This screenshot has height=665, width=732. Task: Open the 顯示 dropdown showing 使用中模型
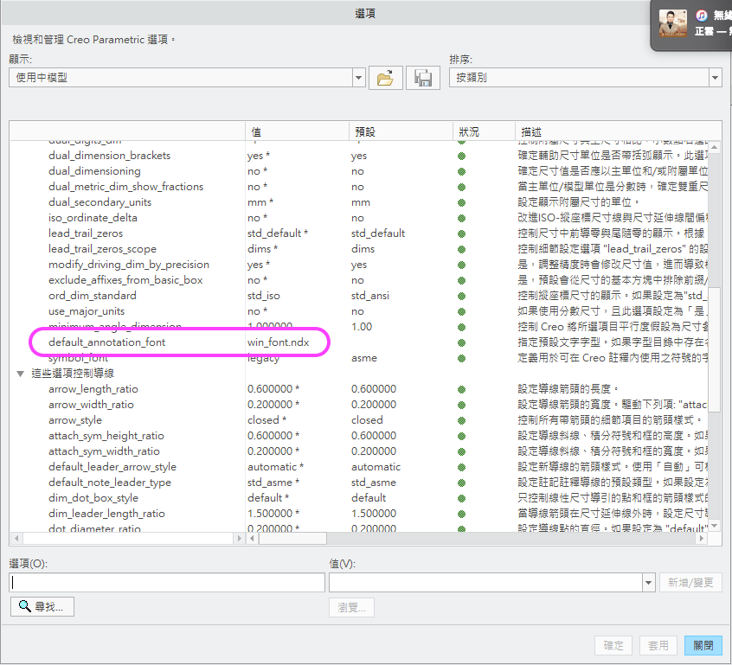[358, 78]
